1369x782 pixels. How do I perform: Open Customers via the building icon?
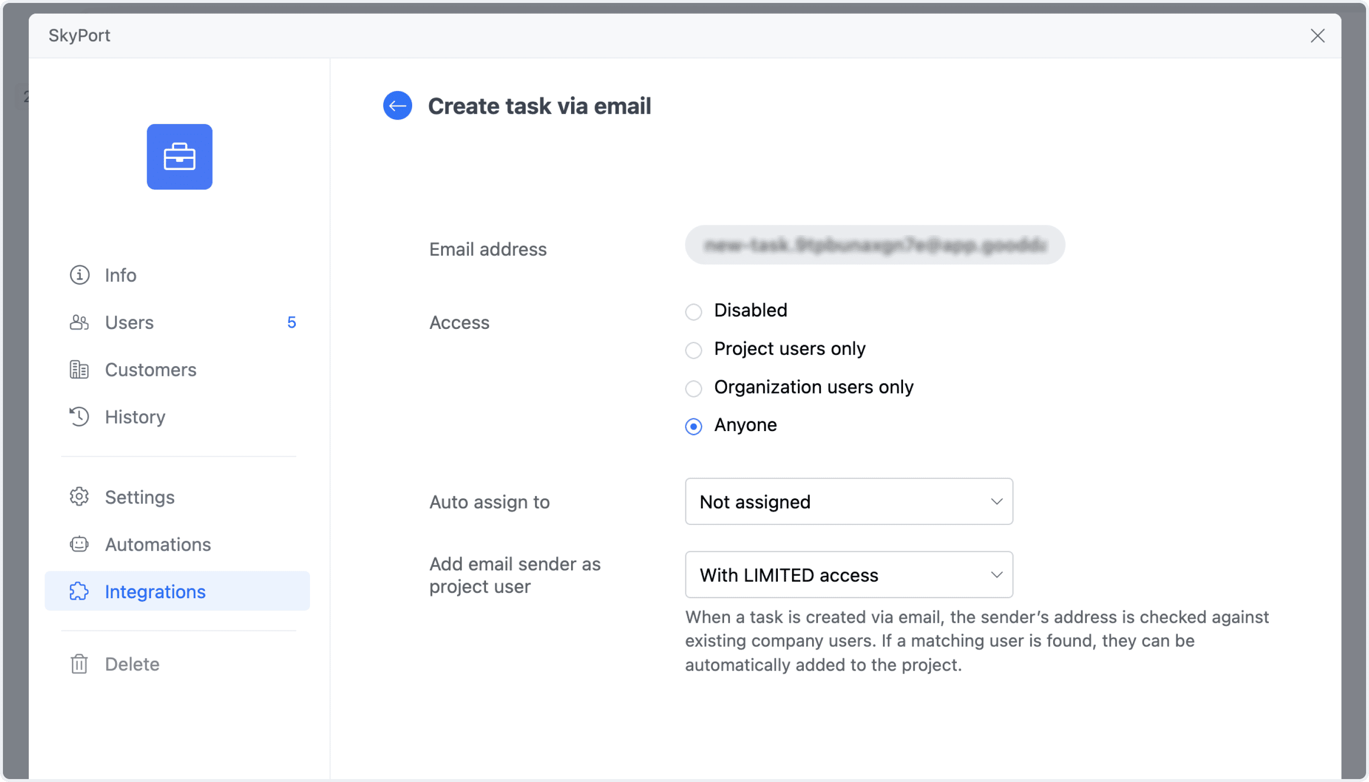[x=79, y=369]
